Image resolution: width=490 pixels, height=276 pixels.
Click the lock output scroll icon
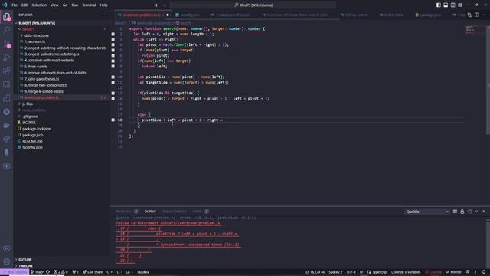coord(462,212)
